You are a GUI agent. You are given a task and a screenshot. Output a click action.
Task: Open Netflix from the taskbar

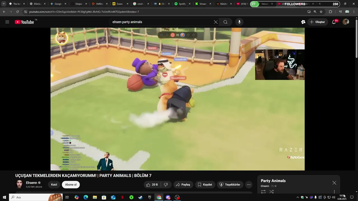coord(122,197)
